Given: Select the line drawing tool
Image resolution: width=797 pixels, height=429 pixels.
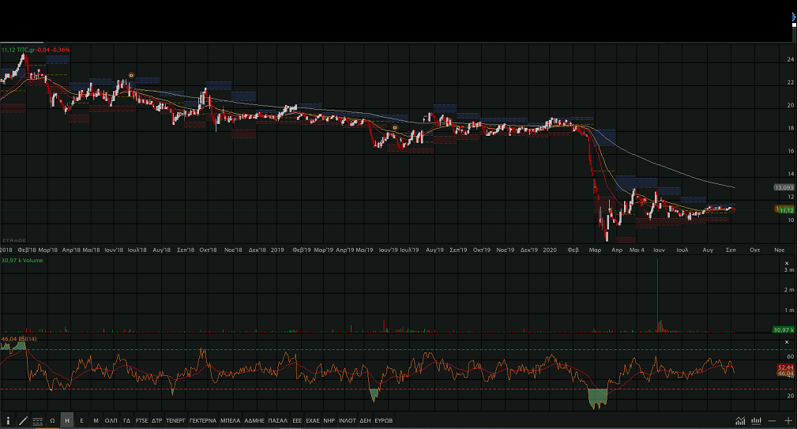Looking at the screenshot, I should point(23,420).
